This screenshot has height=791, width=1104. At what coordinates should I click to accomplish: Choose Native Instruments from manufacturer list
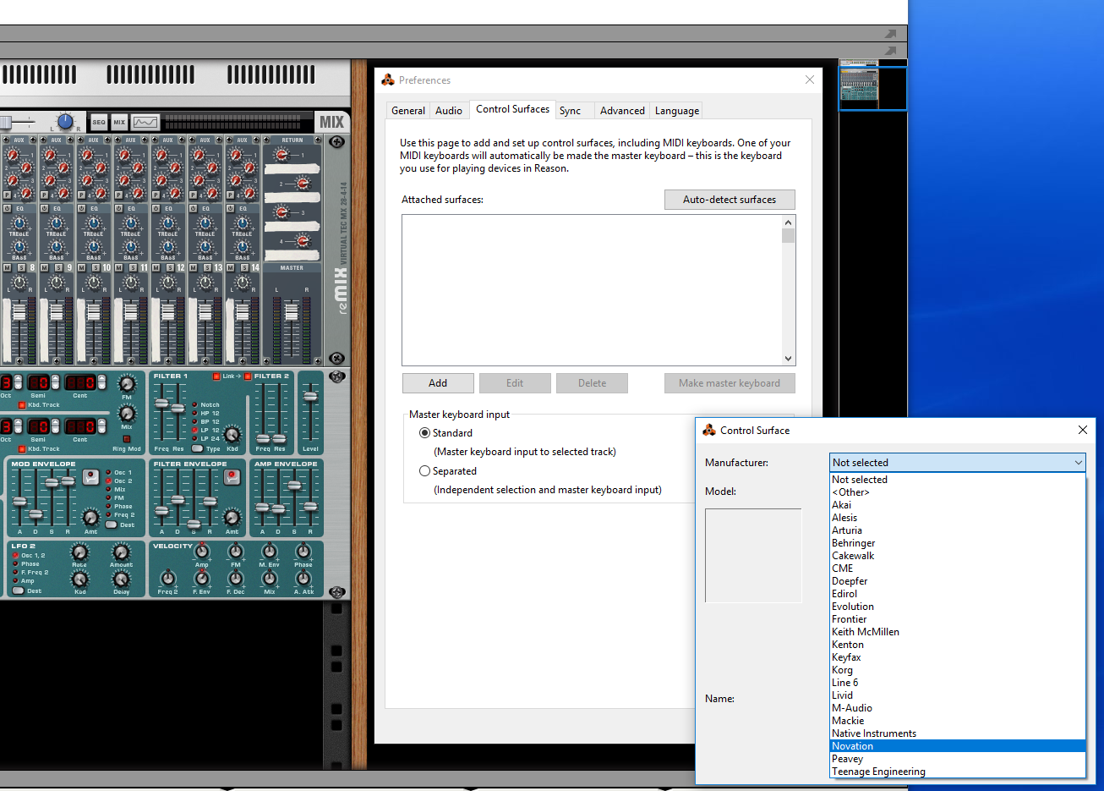pyautogui.click(x=958, y=733)
